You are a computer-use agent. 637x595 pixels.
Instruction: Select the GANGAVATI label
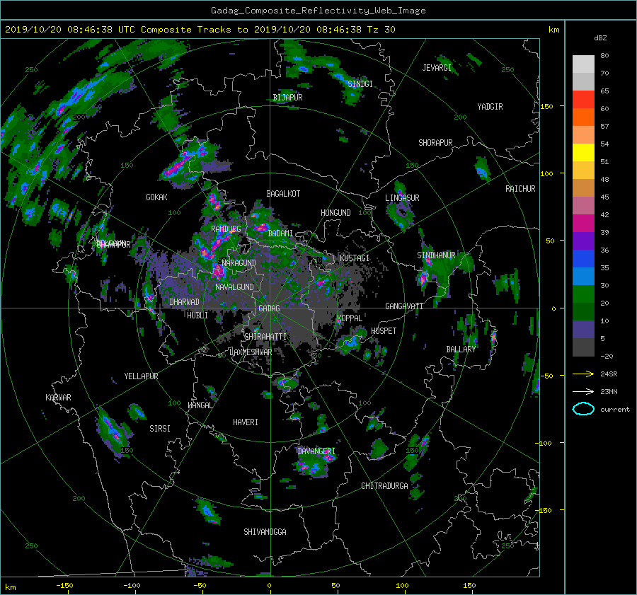pos(404,306)
